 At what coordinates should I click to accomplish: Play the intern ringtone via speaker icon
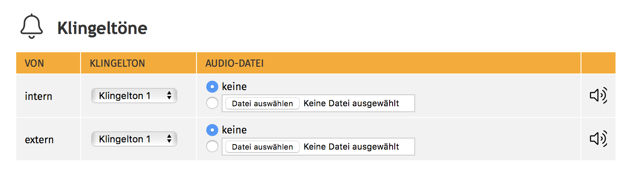tap(598, 96)
